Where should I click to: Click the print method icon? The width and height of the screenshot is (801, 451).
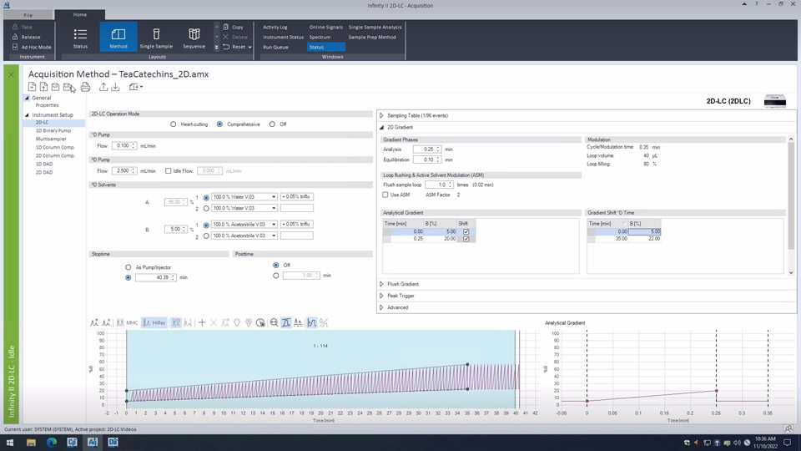[85, 87]
